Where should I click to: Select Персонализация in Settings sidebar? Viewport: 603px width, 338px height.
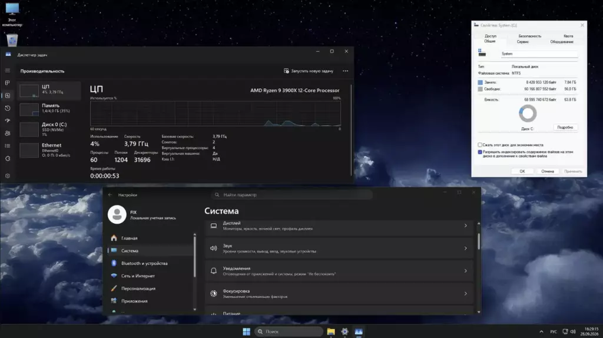(150, 289)
